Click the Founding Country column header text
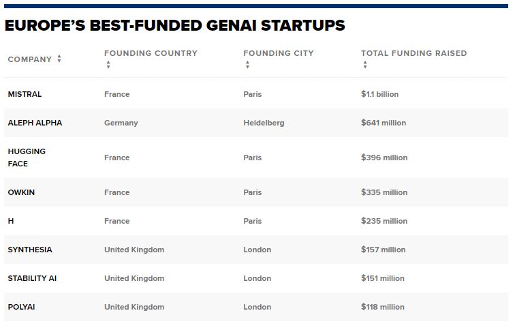515x328 pixels. [151, 53]
